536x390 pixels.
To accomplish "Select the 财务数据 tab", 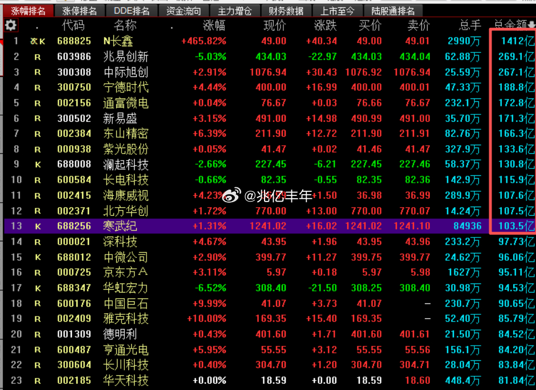I will (286, 11).
